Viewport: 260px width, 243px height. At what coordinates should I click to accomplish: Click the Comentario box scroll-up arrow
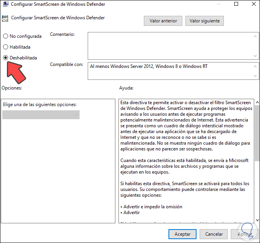255,36
